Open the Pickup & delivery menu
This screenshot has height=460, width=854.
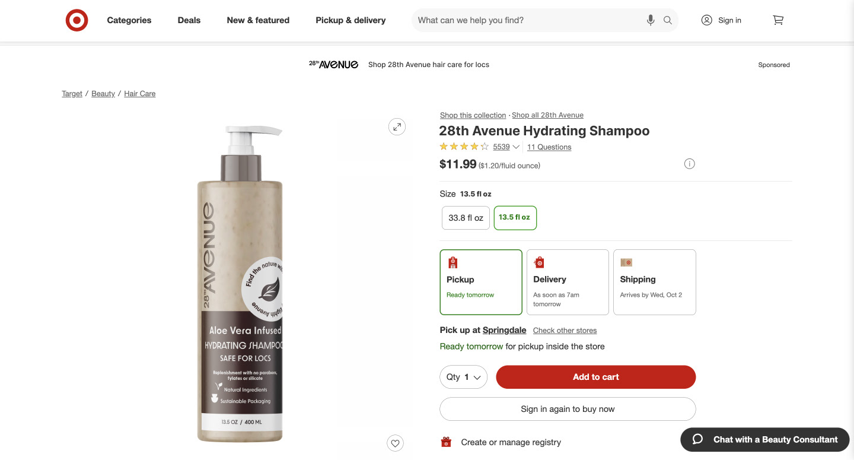[350, 20]
